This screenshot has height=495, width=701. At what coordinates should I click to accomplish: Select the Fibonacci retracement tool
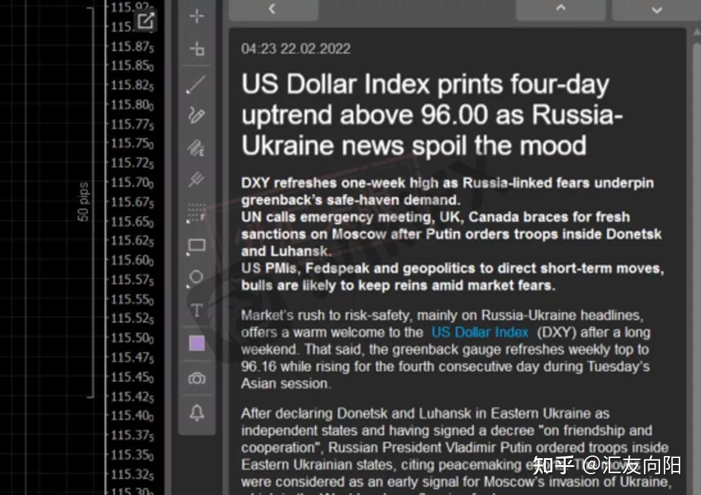(196, 147)
